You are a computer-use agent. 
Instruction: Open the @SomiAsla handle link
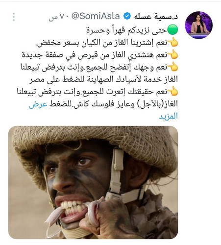[x=96, y=16]
